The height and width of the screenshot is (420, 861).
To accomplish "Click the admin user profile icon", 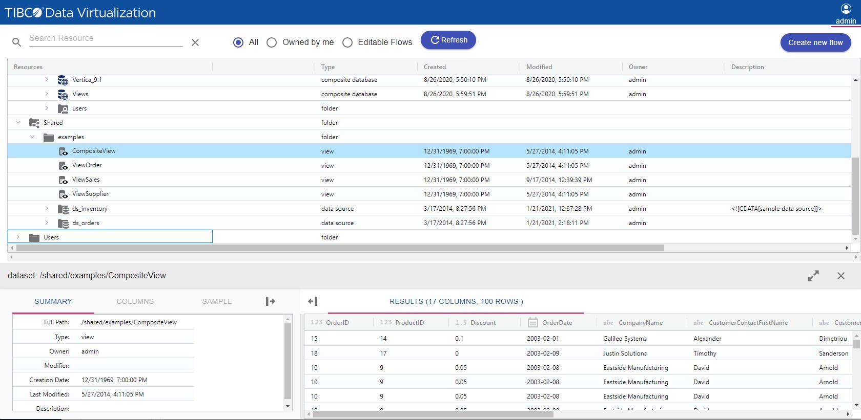I will [846, 9].
